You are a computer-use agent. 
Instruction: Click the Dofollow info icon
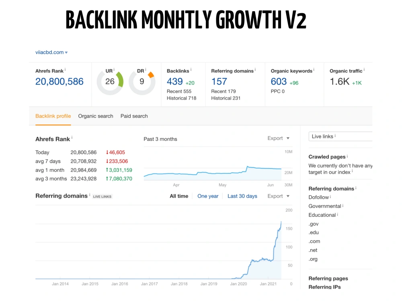tap(330, 197)
